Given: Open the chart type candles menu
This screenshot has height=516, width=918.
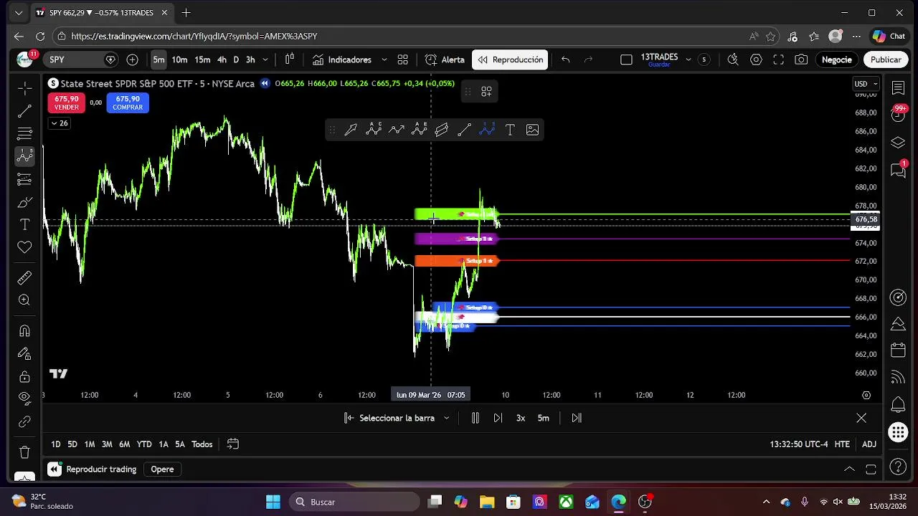Looking at the screenshot, I should (x=290, y=59).
